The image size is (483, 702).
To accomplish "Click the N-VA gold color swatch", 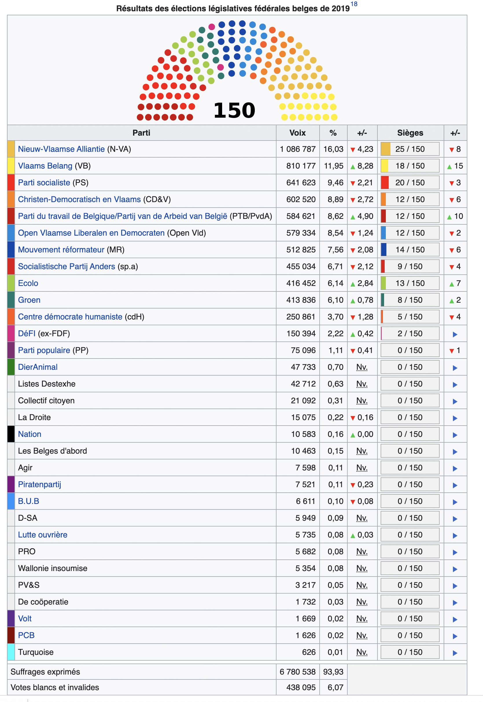I will (11, 149).
